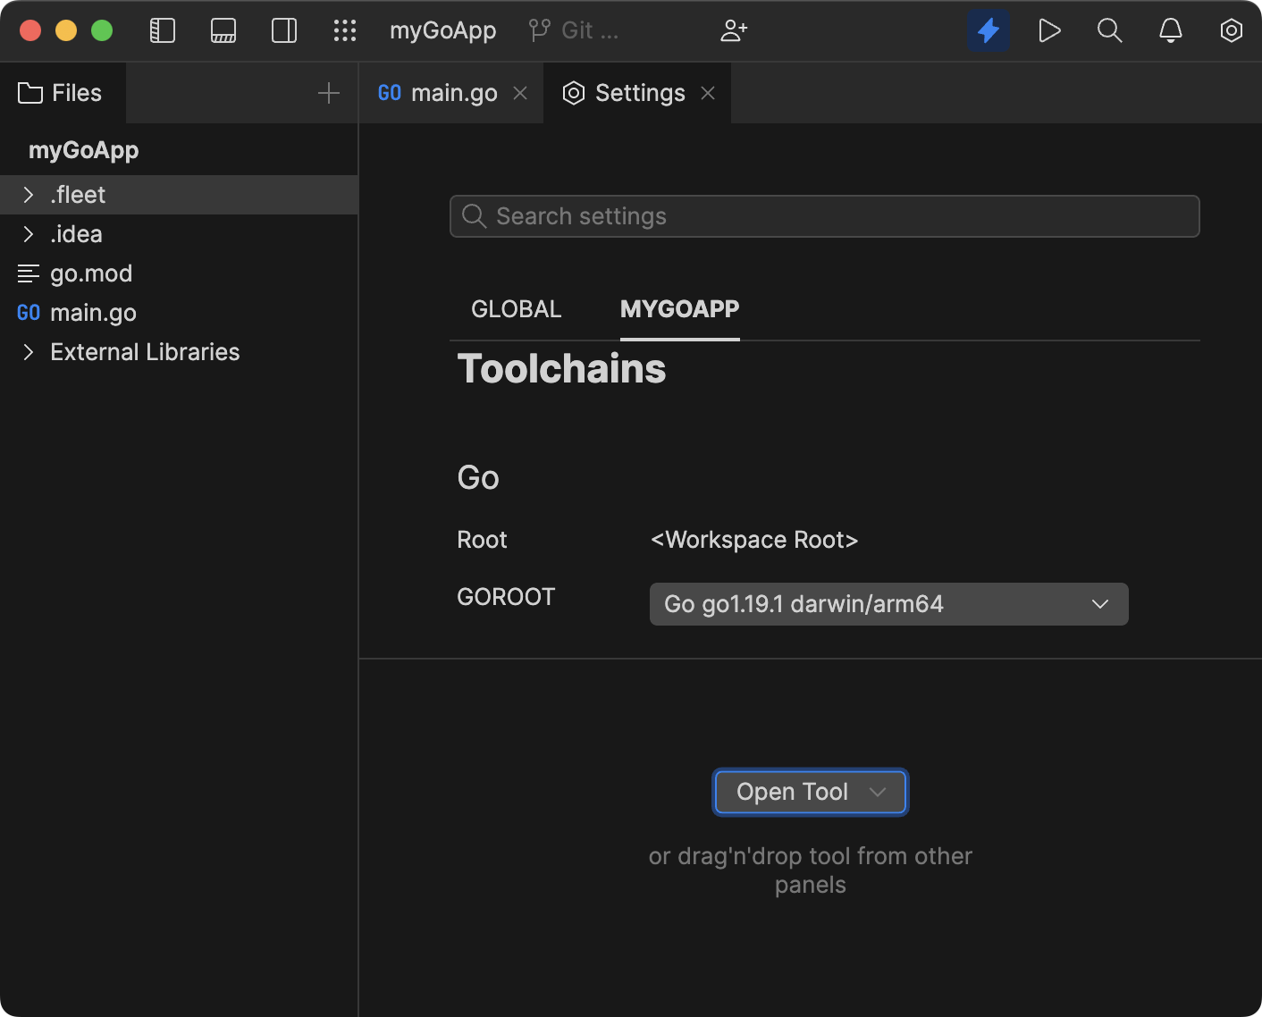Screen dimensions: 1262x1017
Task: Open the workspaces grid menu
Action: tap(344, 29)
